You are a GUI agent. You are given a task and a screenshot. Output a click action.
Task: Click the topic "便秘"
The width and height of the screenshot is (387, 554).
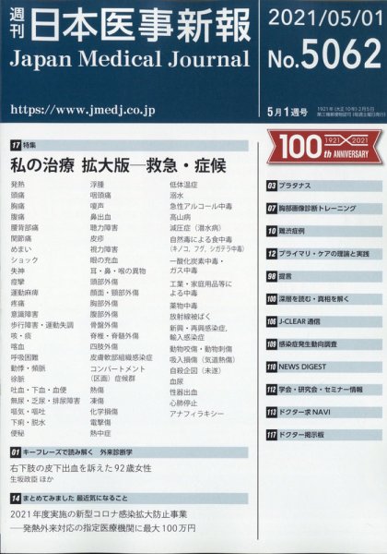coord(18,433)
